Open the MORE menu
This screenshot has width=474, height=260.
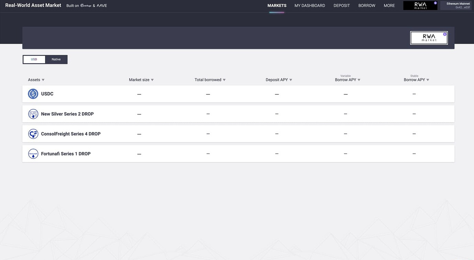tap(389, 6)
